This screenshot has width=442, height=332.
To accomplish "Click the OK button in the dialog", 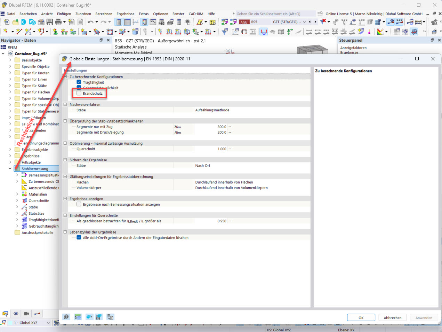I will point(361,317).
